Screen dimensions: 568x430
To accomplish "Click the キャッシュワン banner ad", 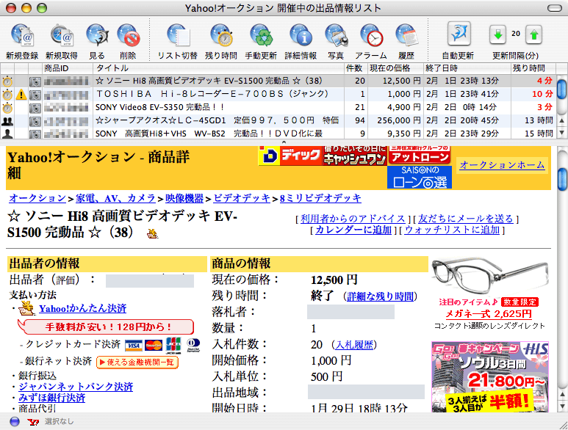I will [x=355, y=156].
